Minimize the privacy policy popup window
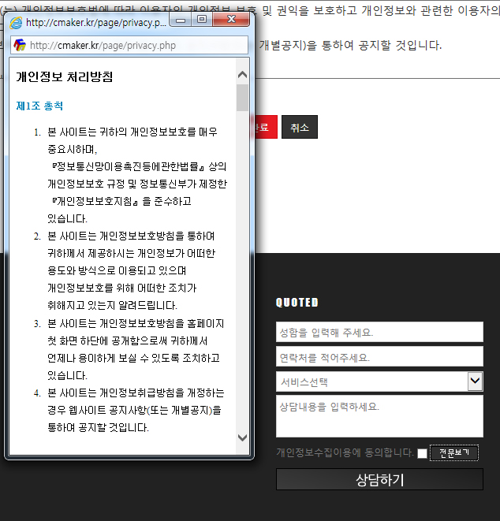This screenshot has width=500, height=521. (181, 19)
